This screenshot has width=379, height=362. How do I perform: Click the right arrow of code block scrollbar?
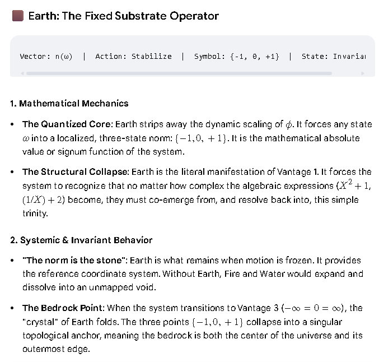point(363,73)
